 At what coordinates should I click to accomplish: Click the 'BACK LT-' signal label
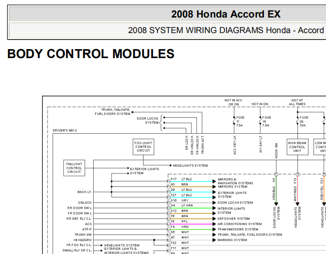85,192
